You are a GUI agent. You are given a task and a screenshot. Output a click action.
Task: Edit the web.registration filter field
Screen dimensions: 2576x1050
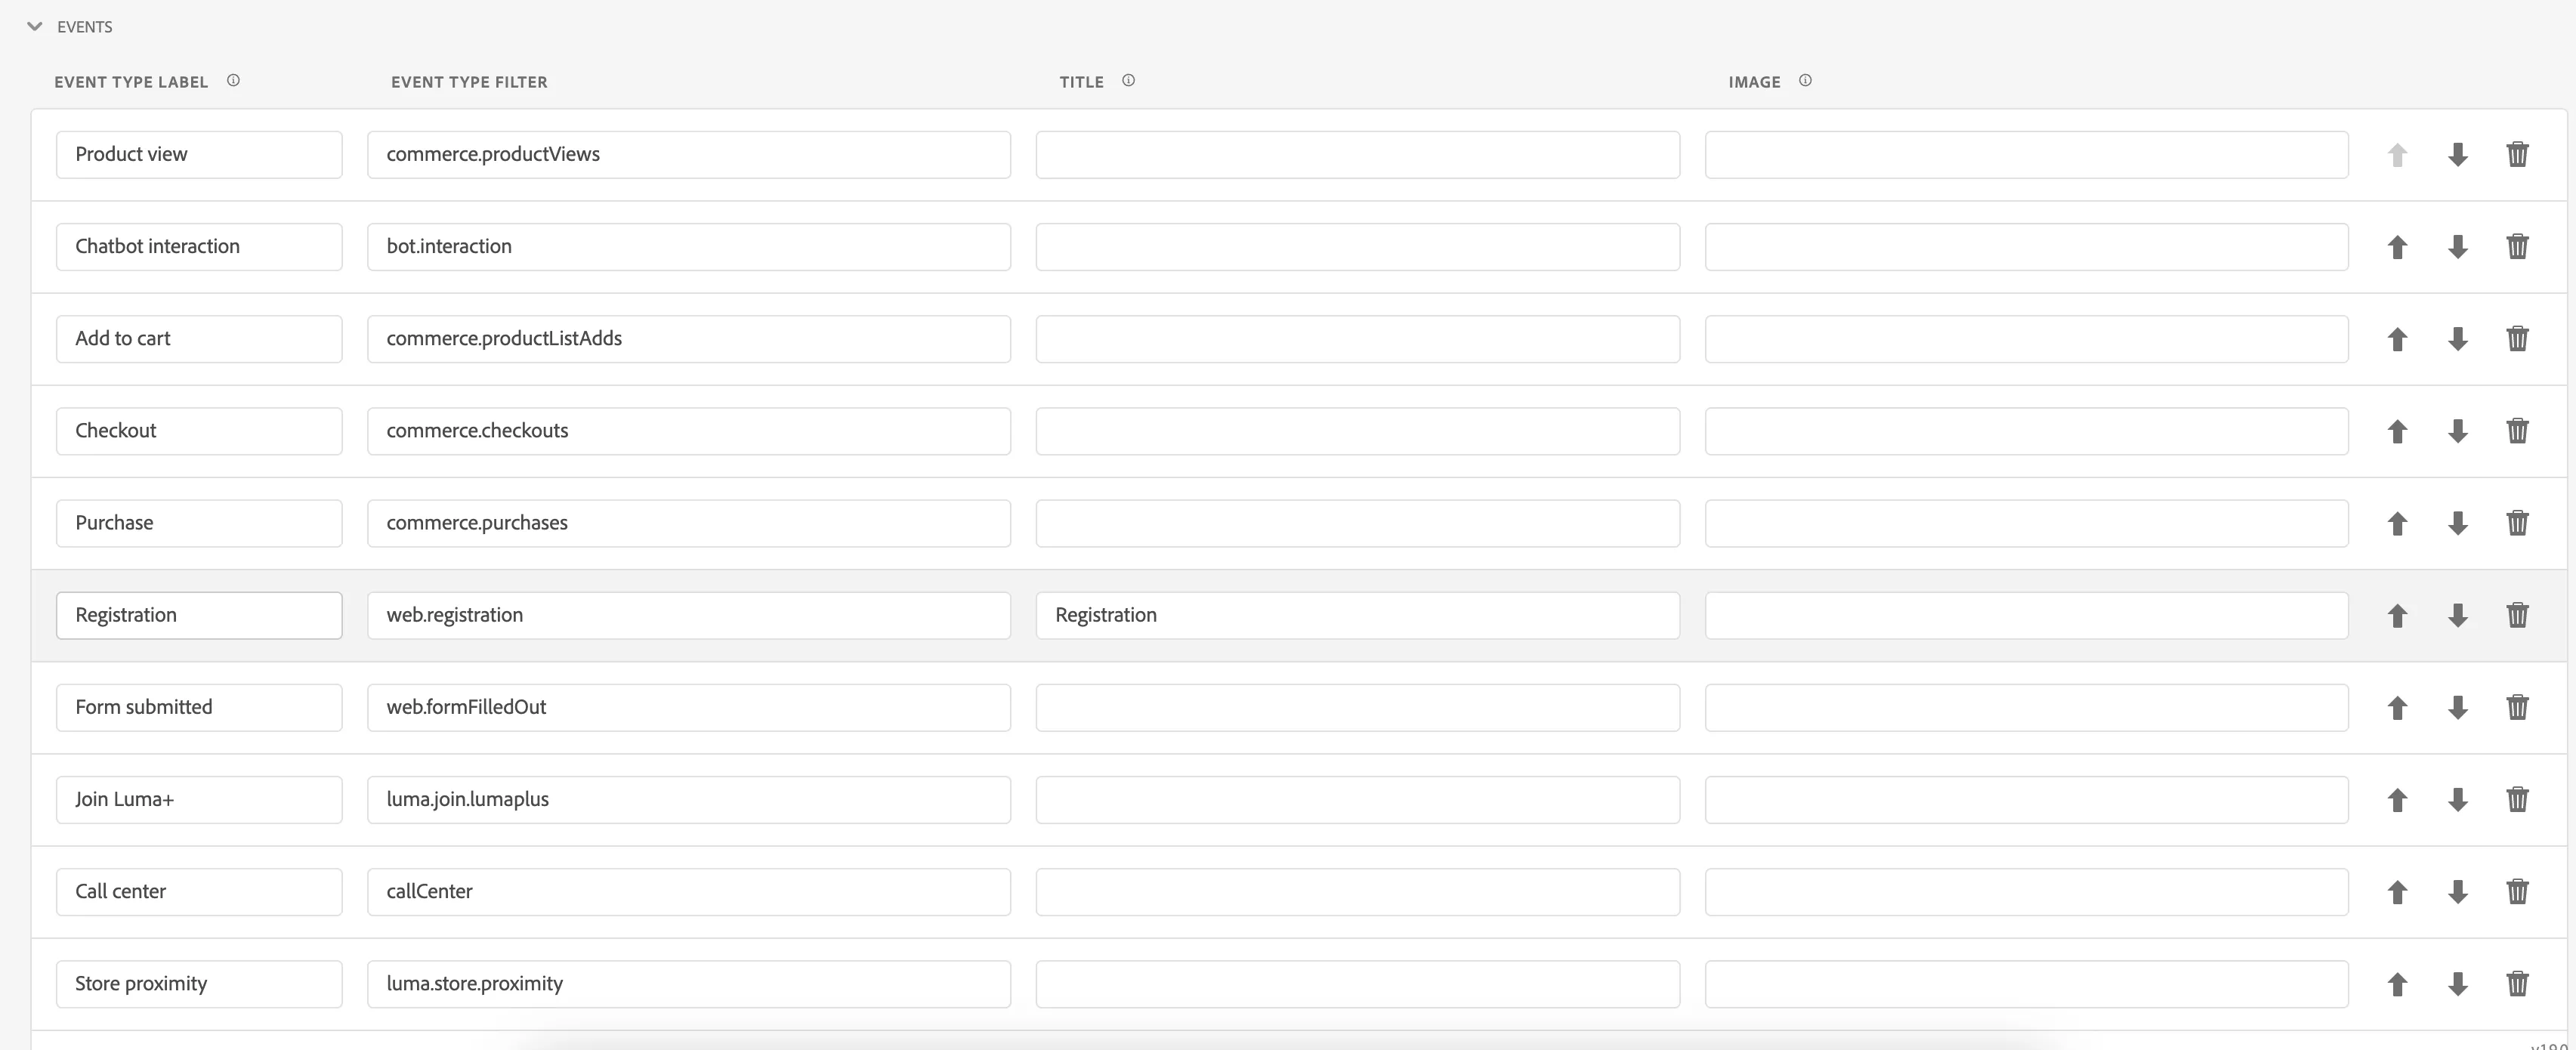coord(689,615)
